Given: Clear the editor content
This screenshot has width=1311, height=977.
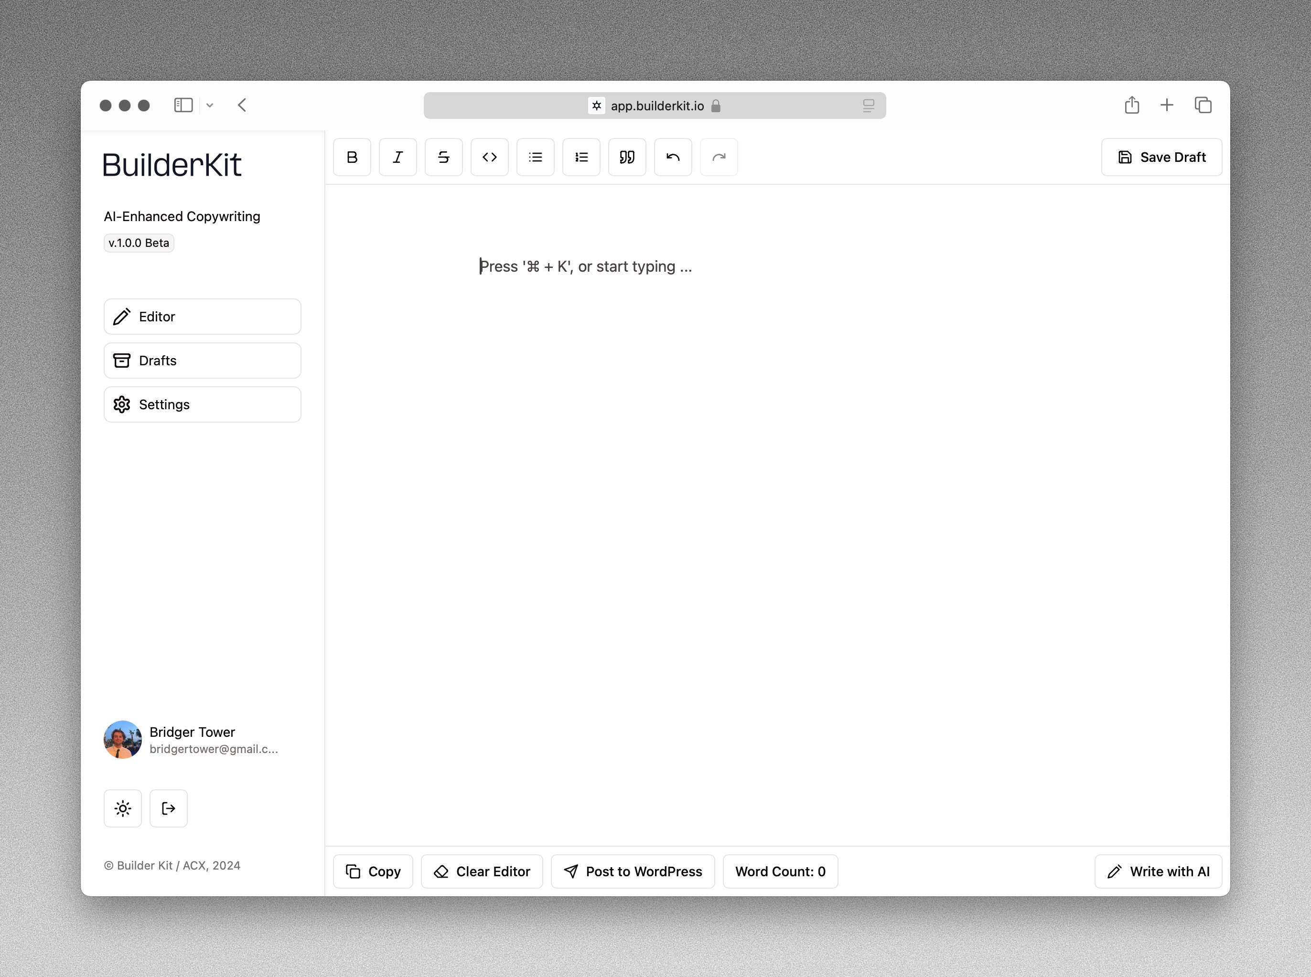Looking at the screenshot, I should click(482, 872).
